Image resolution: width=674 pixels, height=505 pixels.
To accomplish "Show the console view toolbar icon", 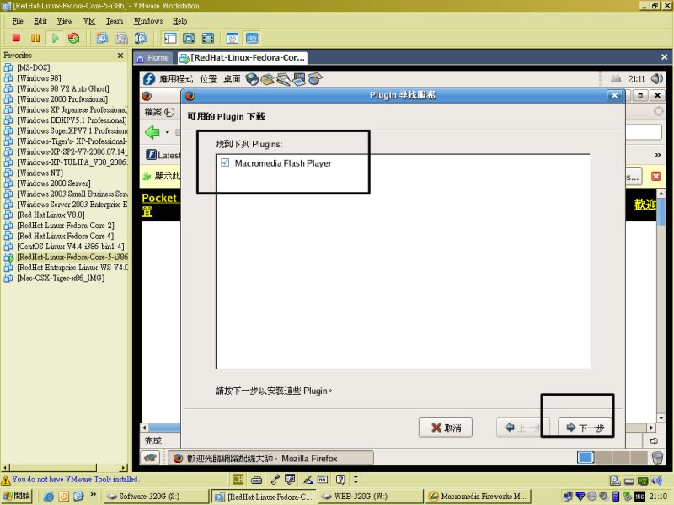I will 252,38.
